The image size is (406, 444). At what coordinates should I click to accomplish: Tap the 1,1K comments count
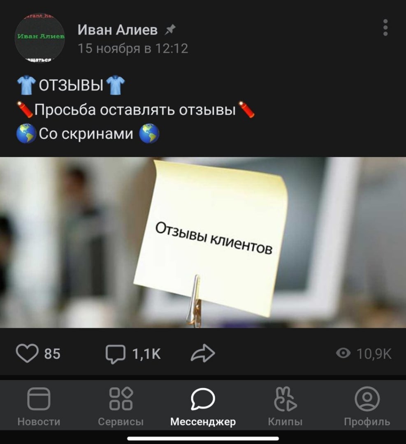[x=146, y=354]
